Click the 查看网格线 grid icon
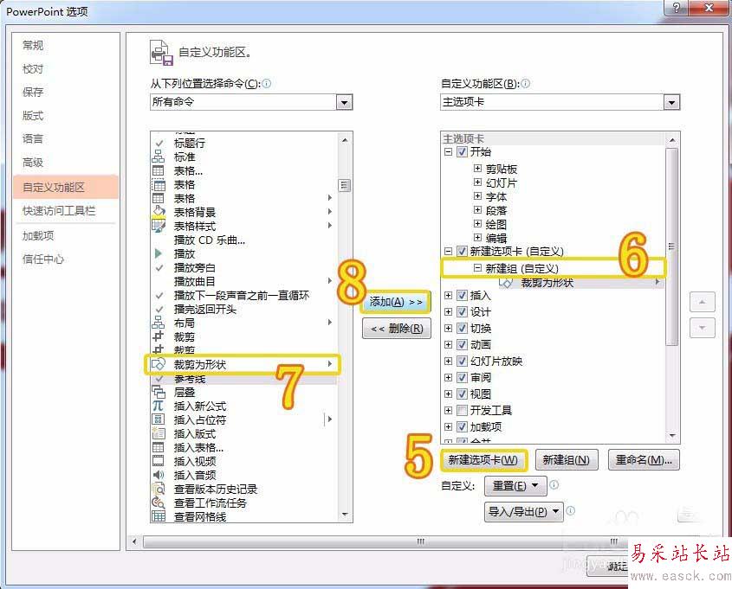The width and height of the screenshot is (732, 589). pyautogui.click(x=159, y=516)
